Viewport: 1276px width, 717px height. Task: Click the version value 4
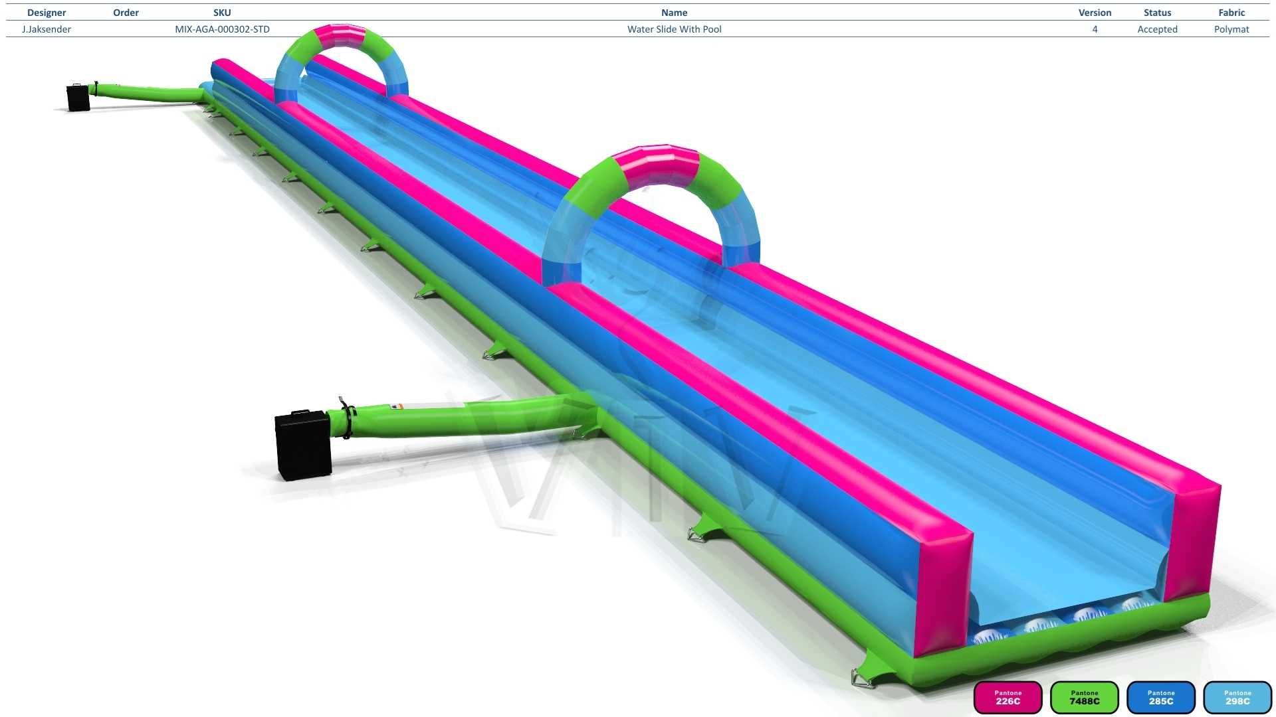tap(1095, 29)
